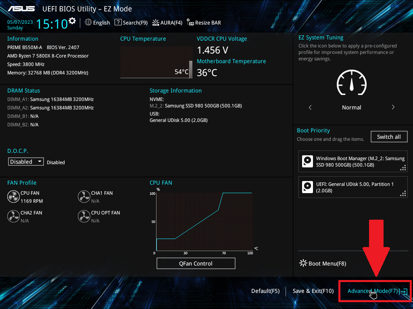Screen dimensions: 413x309
Task: Select the CHA2 FAN icon
Action: point(13,216)
